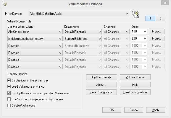The height and width of the screenshot is (118, 171).
Task: Click the Exit Completely button
Action: coord(101,77)
